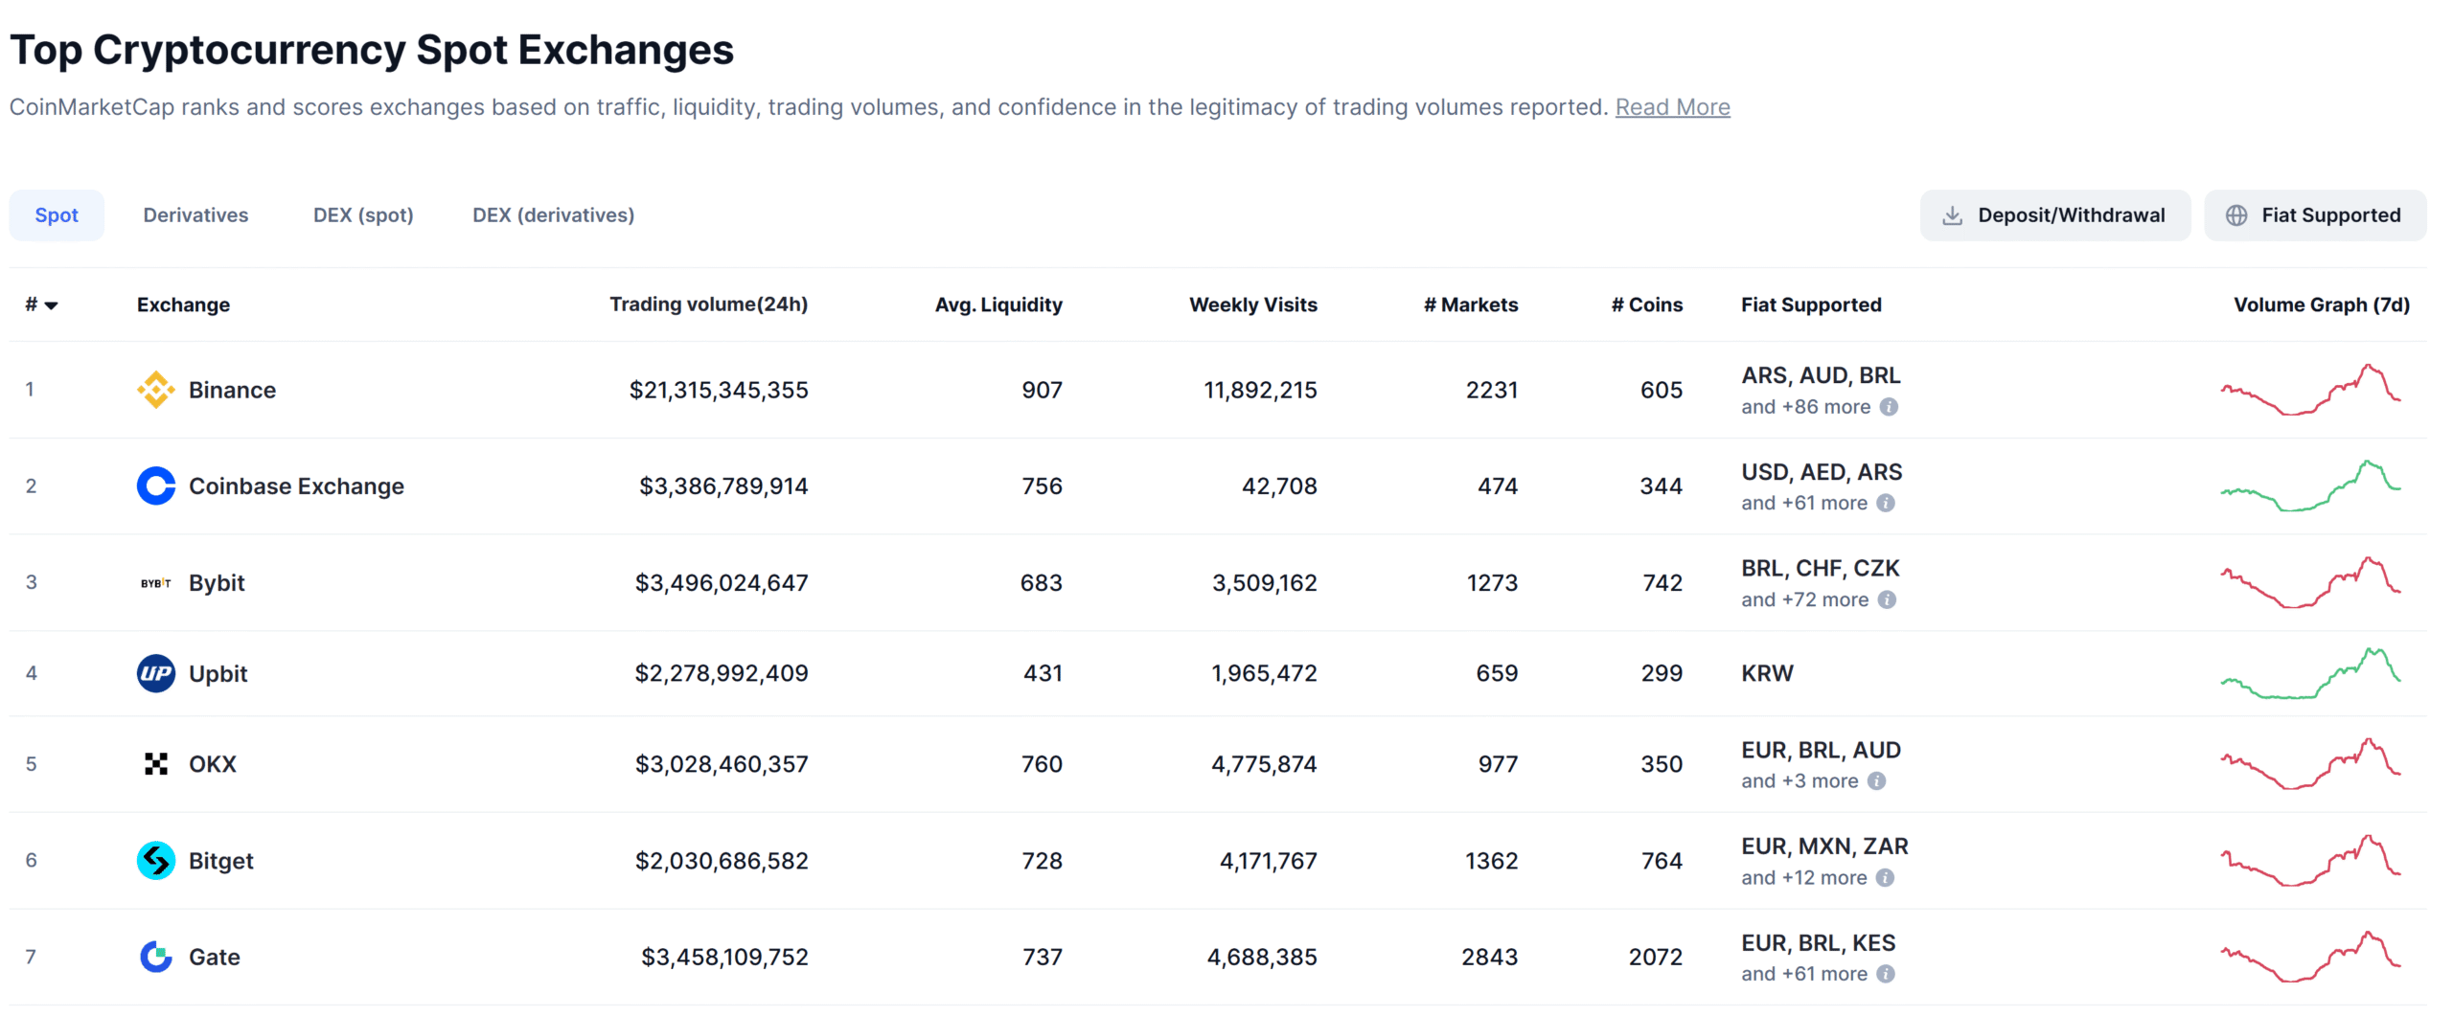Screen dimensions: 2453x1016
Task: Click the Upbit logo icon
Action: (155, 673)
